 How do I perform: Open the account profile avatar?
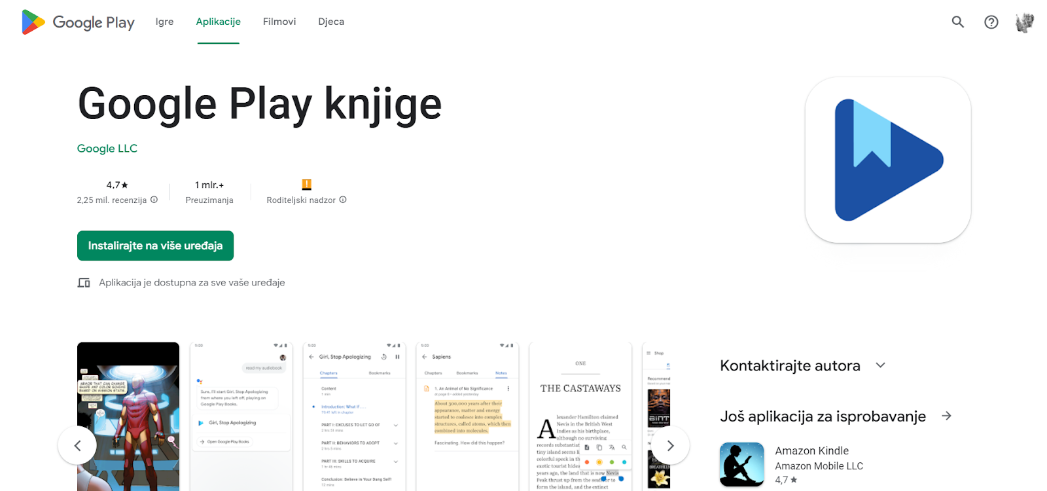[x=1025, y=22]
